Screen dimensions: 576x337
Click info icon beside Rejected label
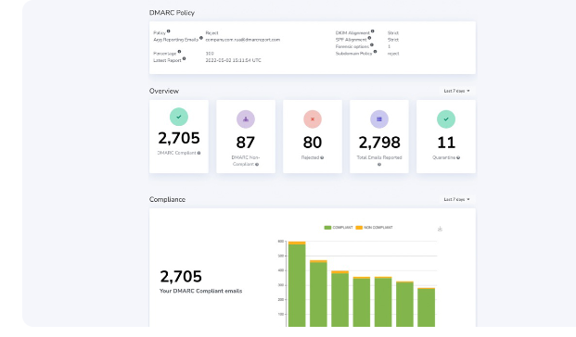click(322, 157)
